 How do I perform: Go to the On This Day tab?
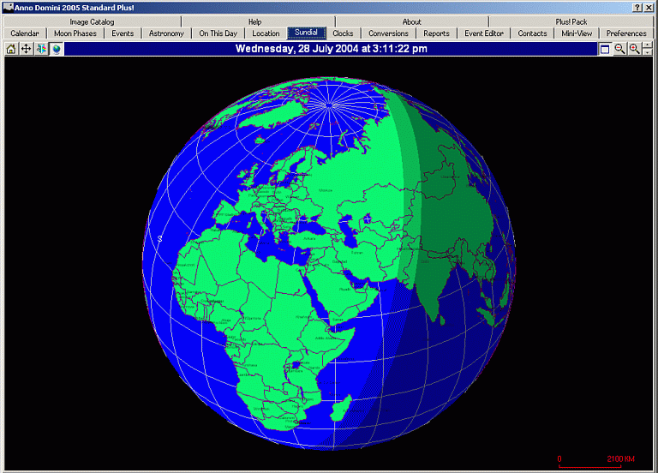[218, 33]
